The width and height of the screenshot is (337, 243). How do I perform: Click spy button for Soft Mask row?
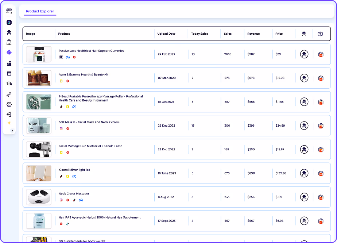[x=304, y=126]
